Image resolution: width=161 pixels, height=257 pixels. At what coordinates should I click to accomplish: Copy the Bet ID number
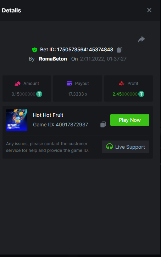click(120, 50)
